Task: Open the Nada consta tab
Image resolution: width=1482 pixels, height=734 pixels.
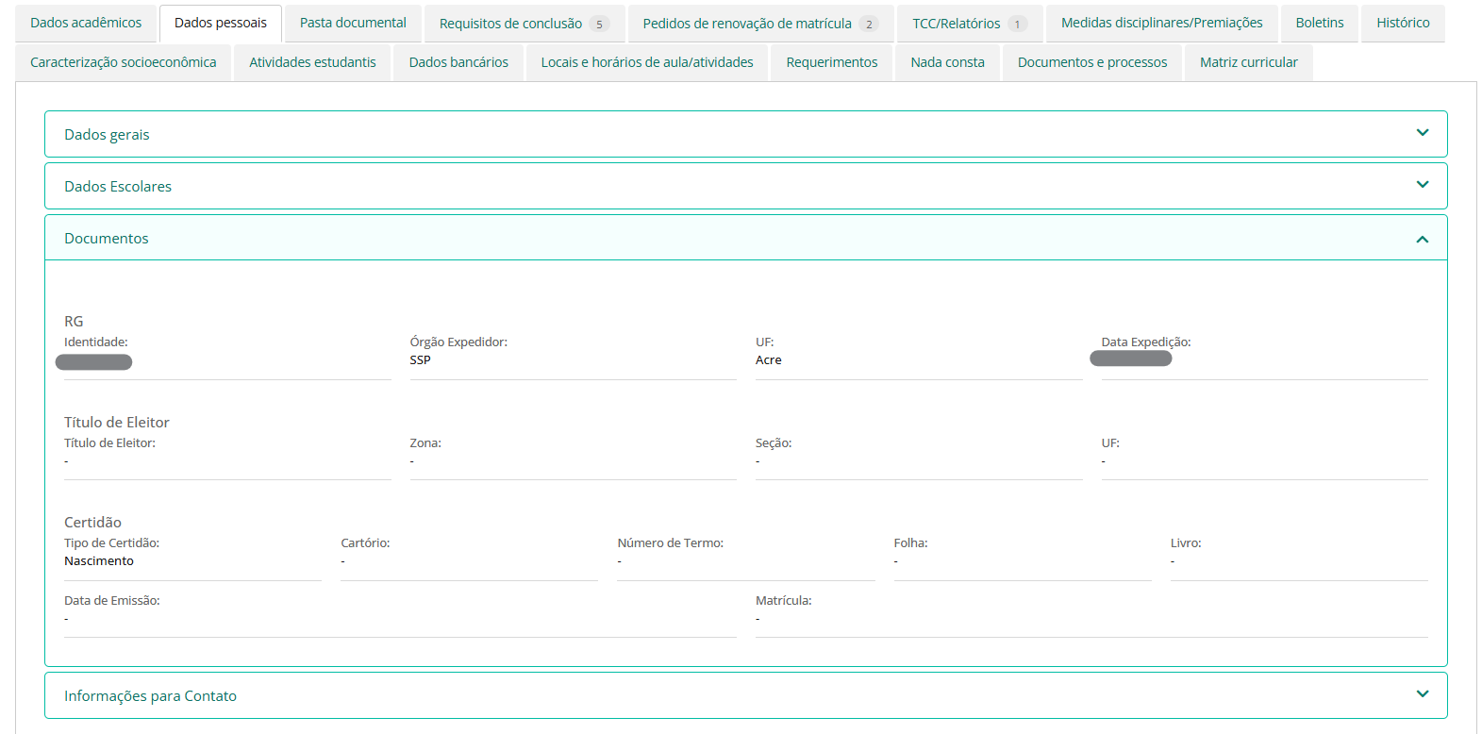Action: [947, 62]
